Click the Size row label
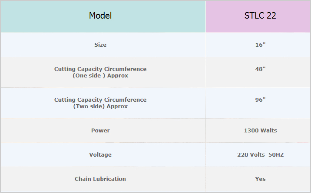 [100, 45]
